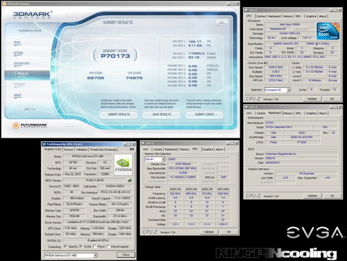Click the Core Speed value 5446.5 MHz

click(276, 67)
